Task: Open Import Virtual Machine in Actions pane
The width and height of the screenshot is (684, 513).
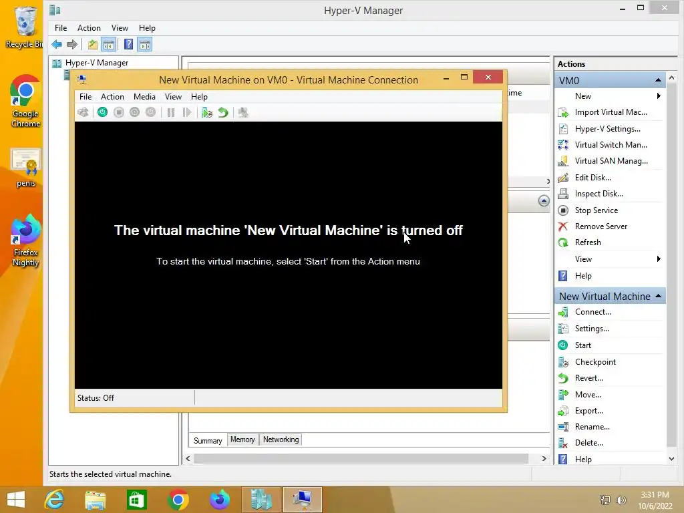Action: click(x=610, y=112)
